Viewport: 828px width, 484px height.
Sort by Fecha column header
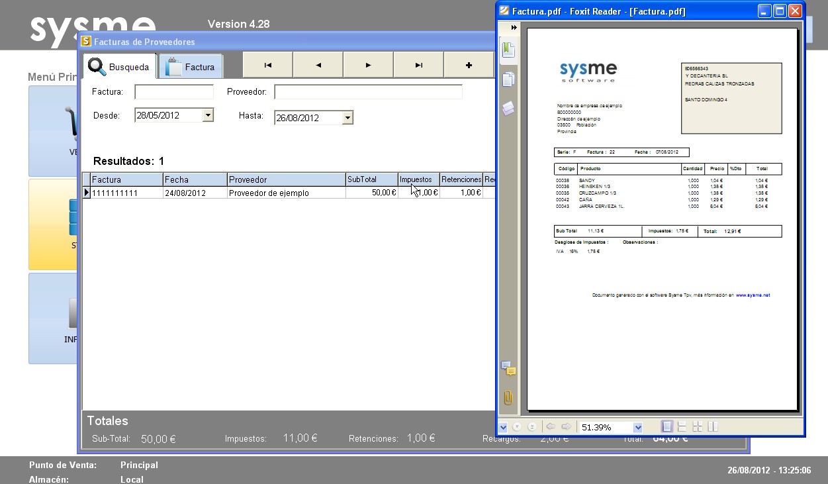(195, 179)
